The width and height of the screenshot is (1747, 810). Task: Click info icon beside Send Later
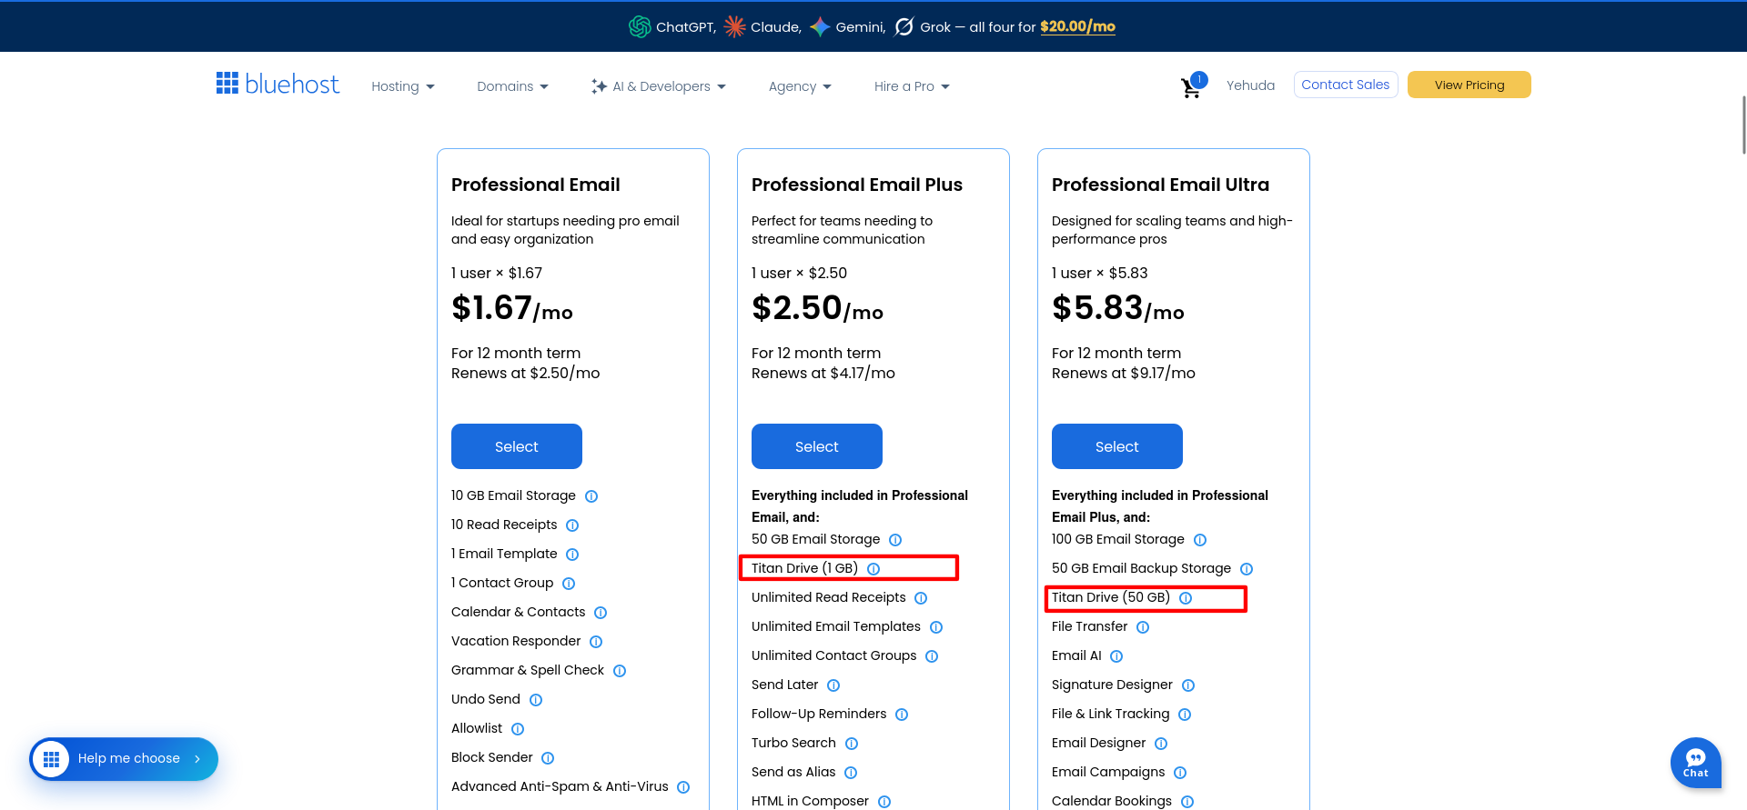(x=833, y=685)
